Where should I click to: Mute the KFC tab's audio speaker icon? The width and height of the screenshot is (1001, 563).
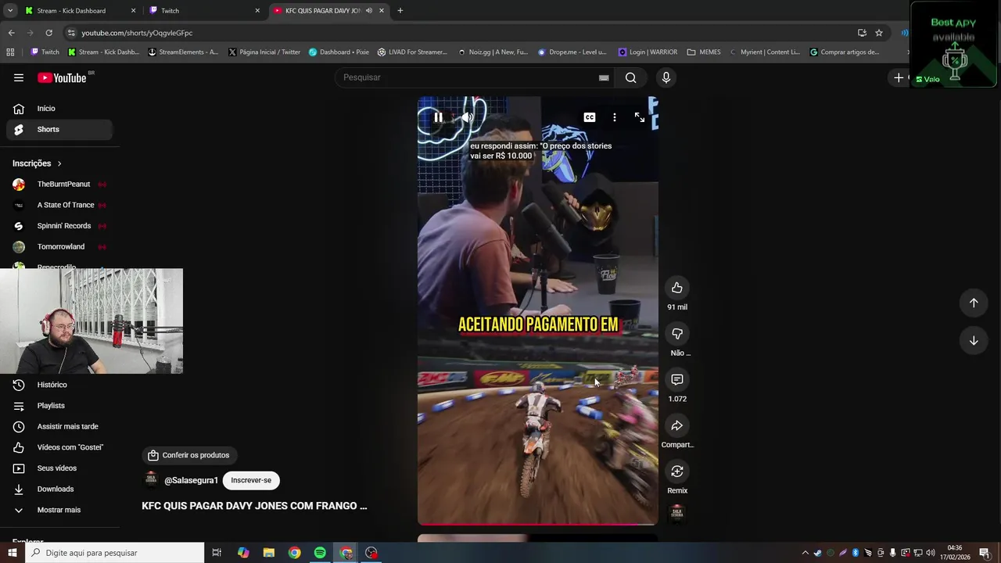point(368,11)
